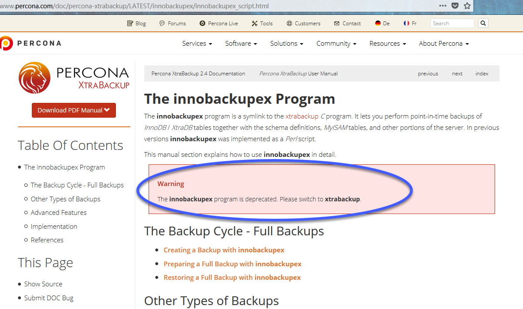
Task: Open the Customers link
Action: [303, 24]
